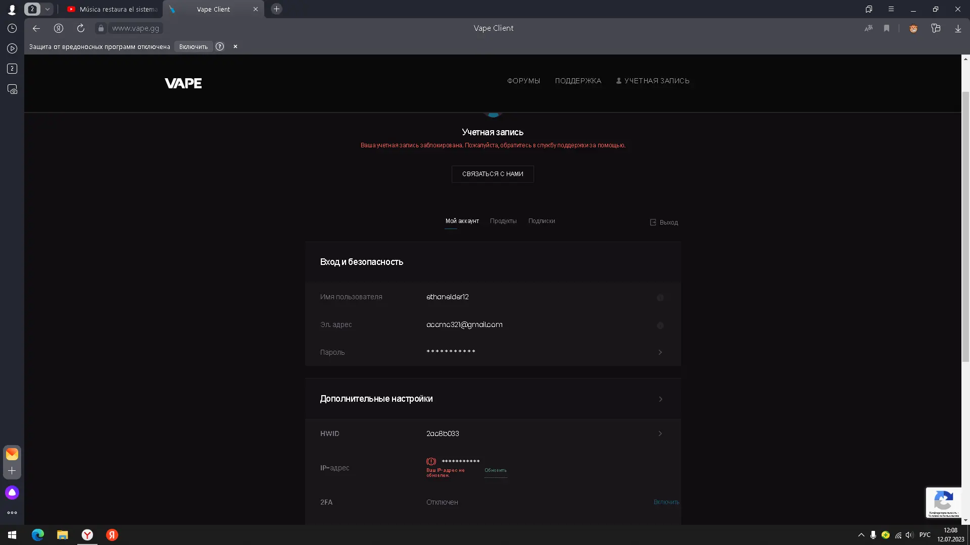970x545 pixels.
Task: Open ФОРУМЫ navigation item
Action: (x=523, y=81)
